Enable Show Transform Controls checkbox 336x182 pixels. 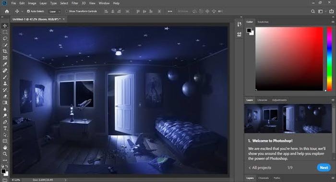(x=67, y=11)
